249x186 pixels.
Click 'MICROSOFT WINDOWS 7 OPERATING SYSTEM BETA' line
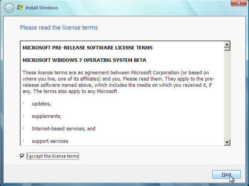[x=84, y=60]
